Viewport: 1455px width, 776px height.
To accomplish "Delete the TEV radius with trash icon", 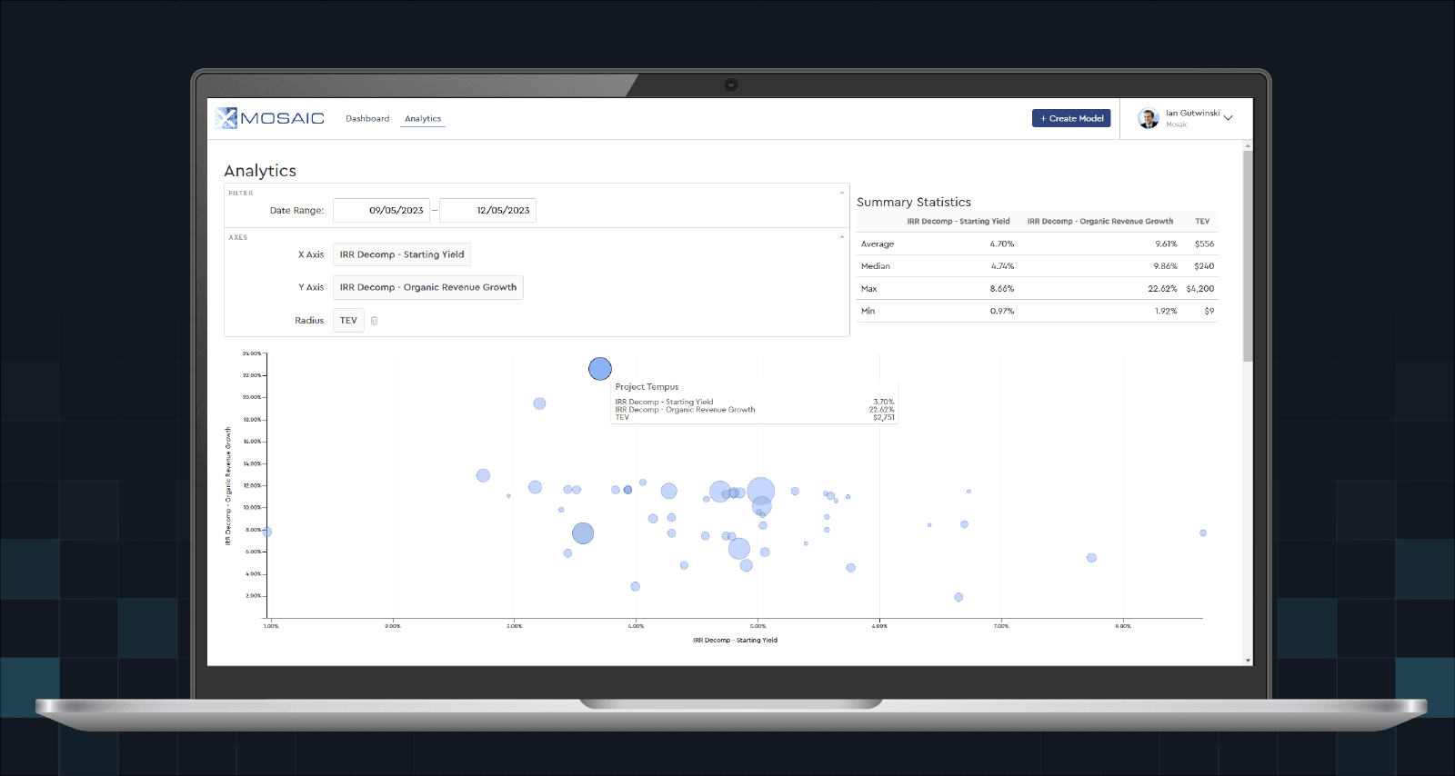I will coord(374,321).
